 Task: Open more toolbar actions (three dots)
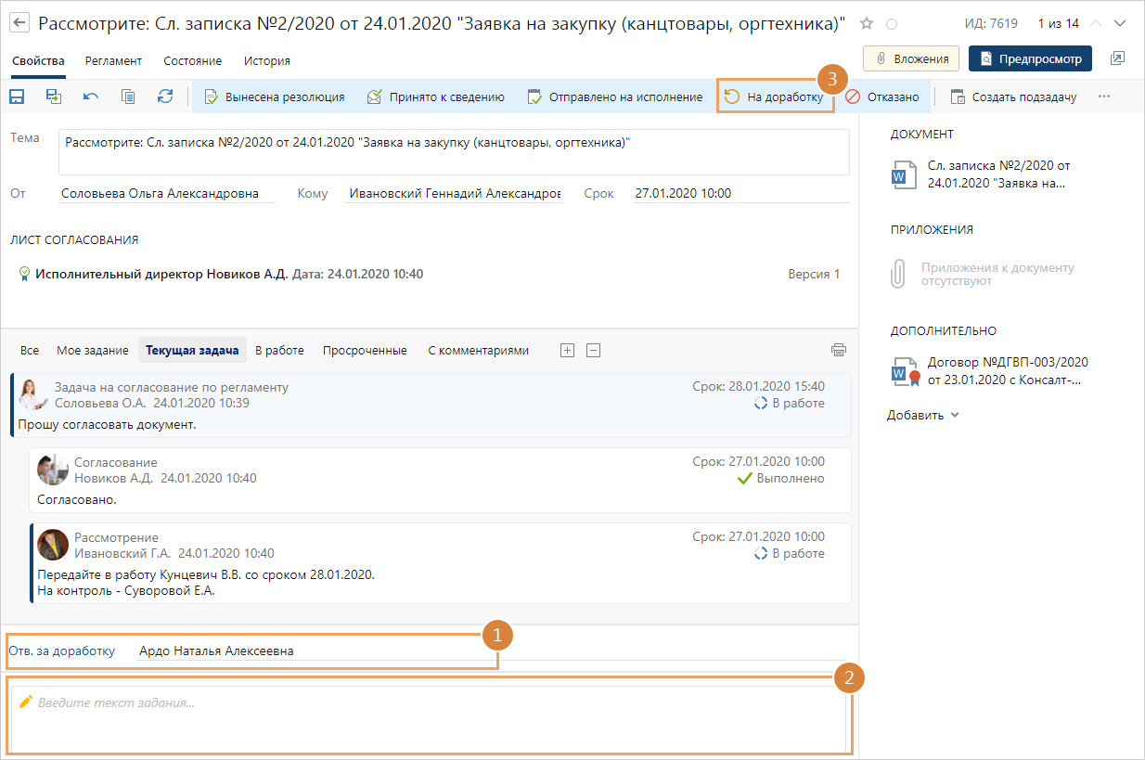click(x=1103, y=97)
